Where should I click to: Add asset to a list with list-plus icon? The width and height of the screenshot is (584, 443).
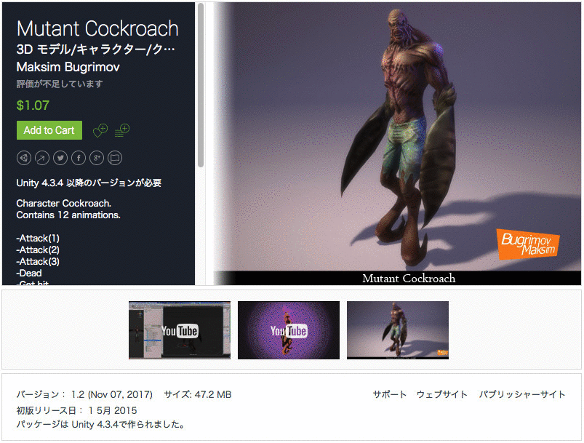coord(122,130)
